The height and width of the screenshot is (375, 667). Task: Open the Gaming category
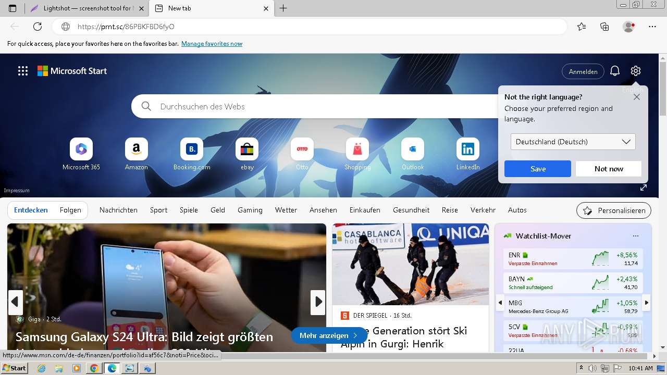(x=250, y=210)
